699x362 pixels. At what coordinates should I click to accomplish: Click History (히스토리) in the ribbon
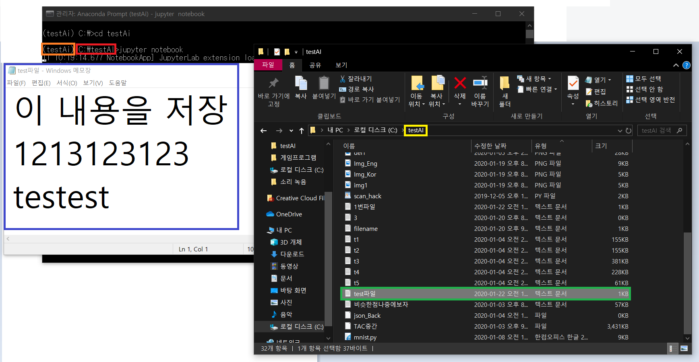(x=602, y=103)
